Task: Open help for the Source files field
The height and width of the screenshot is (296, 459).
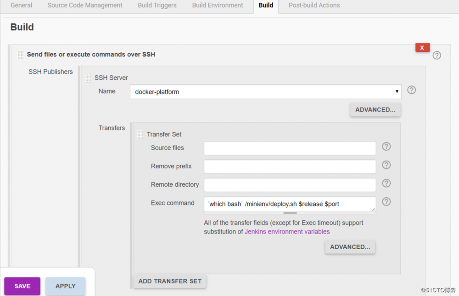Action: click(x=386, y=146)
